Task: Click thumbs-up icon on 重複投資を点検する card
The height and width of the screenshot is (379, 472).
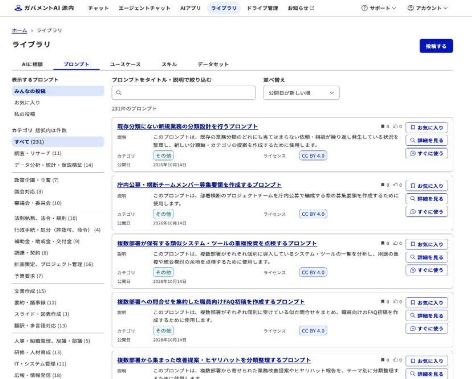Action: [x=395, y=243]
